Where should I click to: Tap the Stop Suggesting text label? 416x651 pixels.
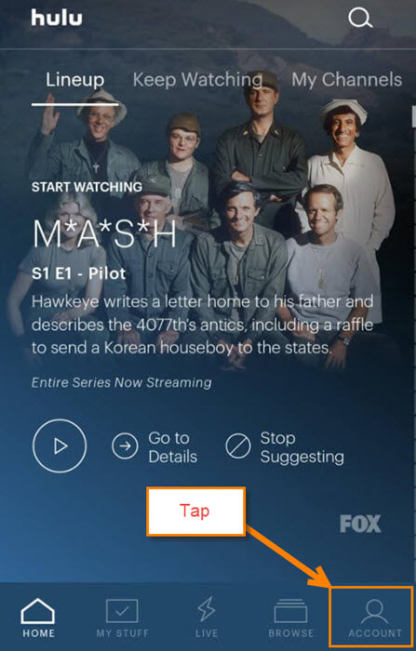tap(302, 447)
